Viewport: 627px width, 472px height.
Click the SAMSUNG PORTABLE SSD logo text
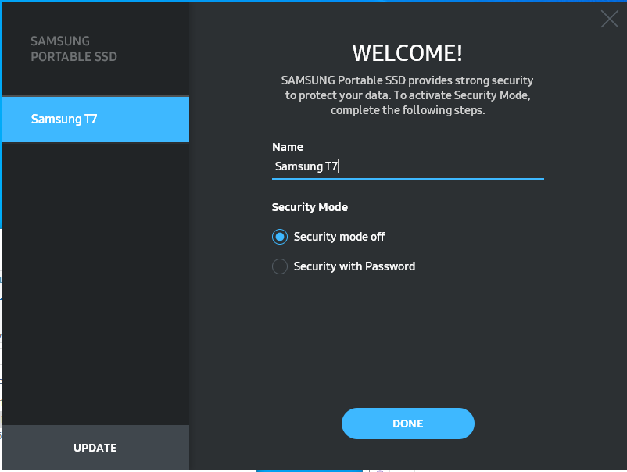tap(73, 48)
